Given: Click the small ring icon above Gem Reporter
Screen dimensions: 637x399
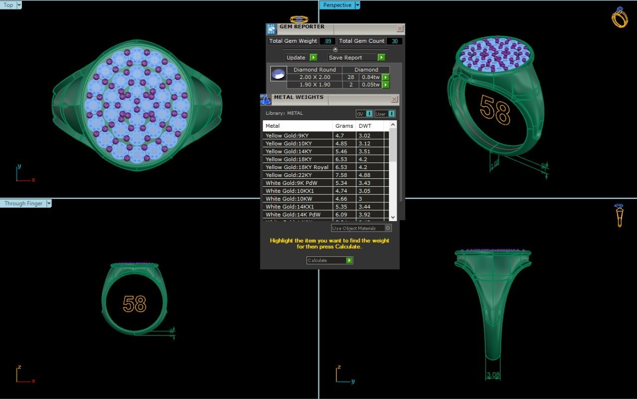Looking at the screenshot, I should (x=299, y=19).
